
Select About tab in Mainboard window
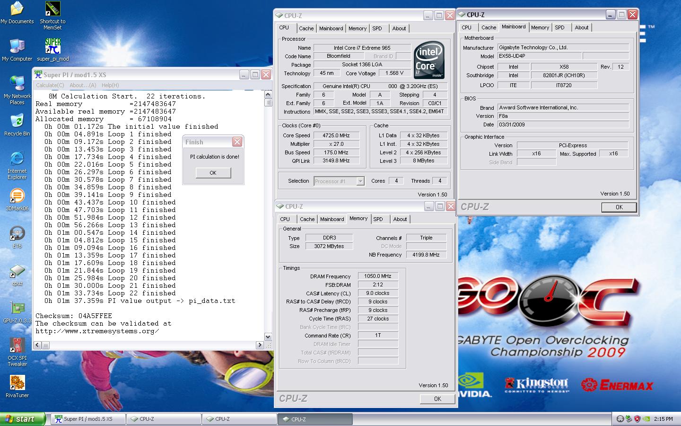pos(582,27)
